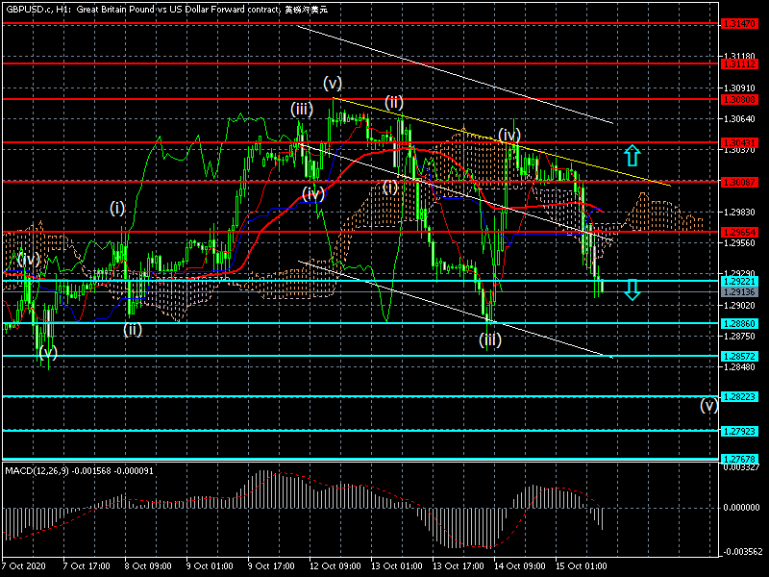The height and width of the screenshot is (577, 769).
Task: Click the 13 Oct 01:00 time label
Action: pos(396,565)
